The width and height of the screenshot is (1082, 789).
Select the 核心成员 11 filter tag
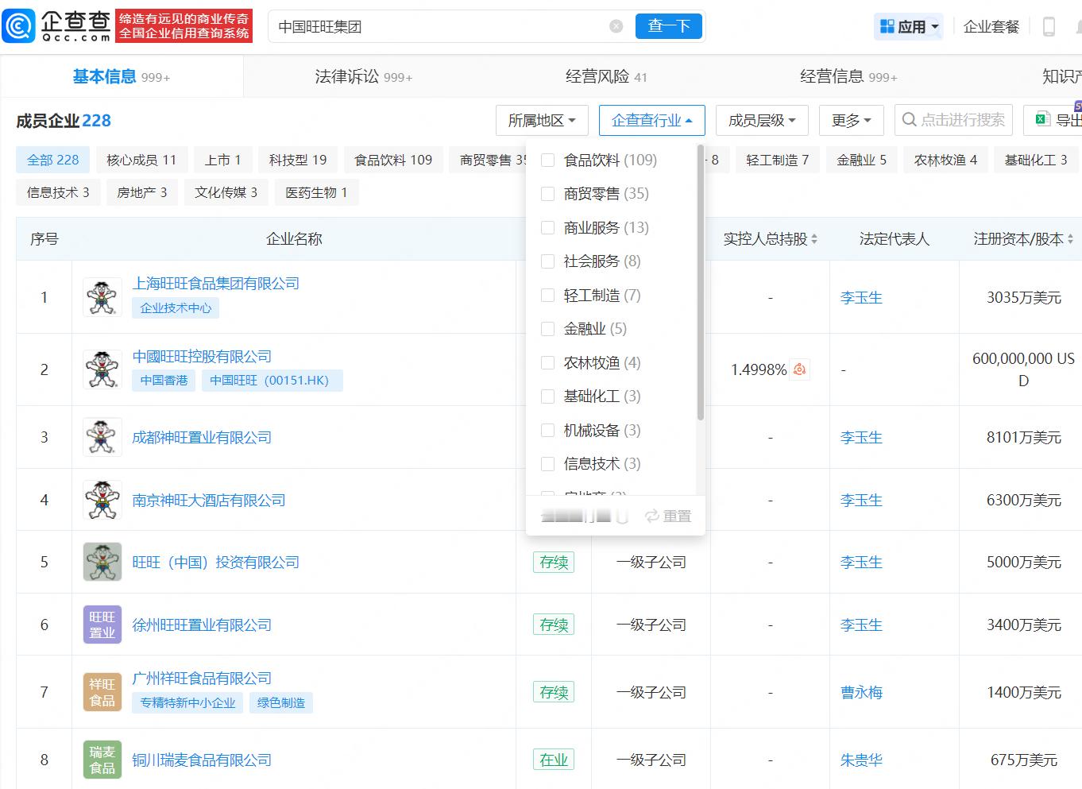click(x=141, y=160)
